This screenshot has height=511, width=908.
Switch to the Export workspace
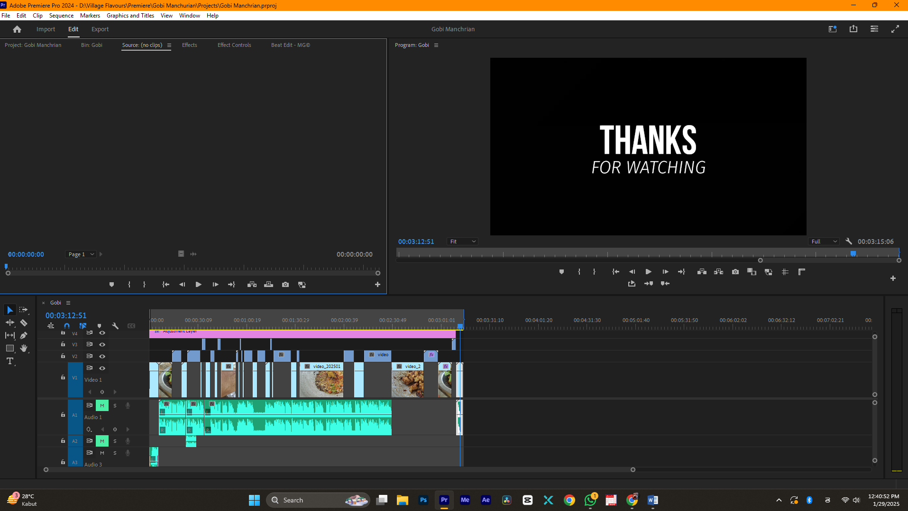100,29
